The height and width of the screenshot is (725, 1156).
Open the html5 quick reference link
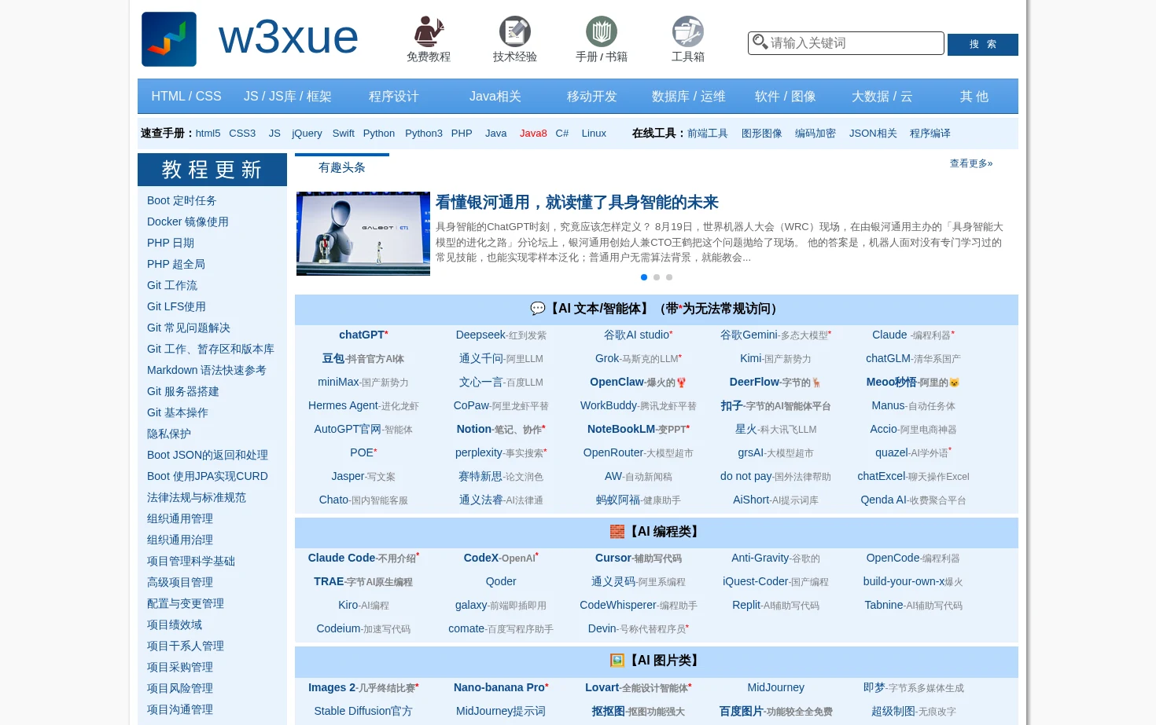pos(208,134)
